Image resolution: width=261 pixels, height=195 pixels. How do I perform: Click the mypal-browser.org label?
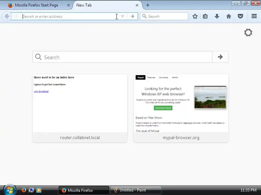(x=181, y=137)
